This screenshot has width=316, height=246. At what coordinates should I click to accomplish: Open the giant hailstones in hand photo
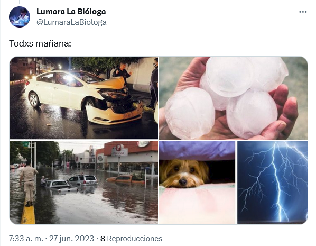coord(233,98)
